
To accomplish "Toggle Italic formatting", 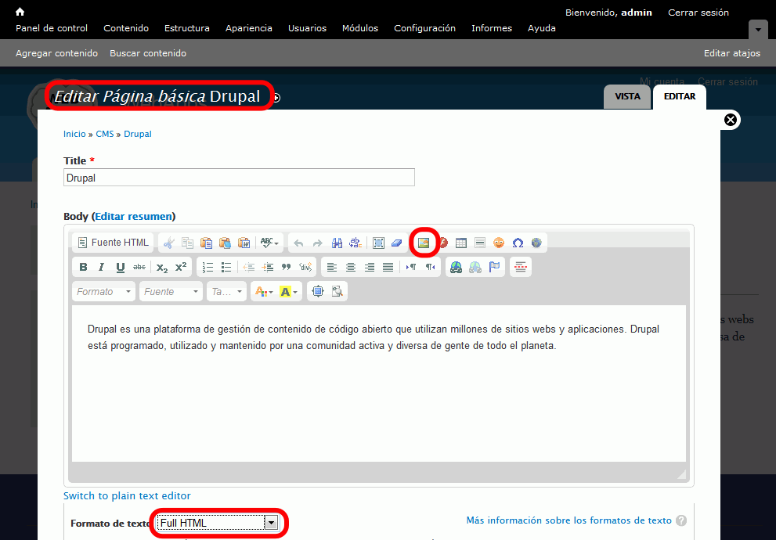I will [102, 267].
